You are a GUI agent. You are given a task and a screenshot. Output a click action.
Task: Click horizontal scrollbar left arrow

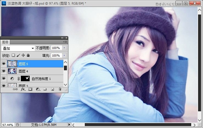[x=74, y=125]
